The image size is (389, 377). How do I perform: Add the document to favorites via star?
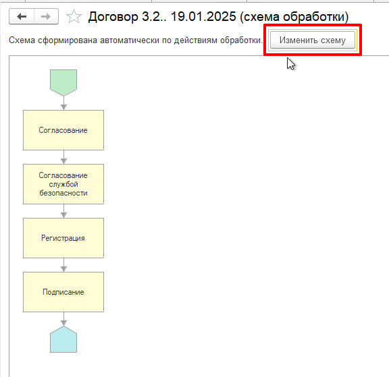point(74,17)
